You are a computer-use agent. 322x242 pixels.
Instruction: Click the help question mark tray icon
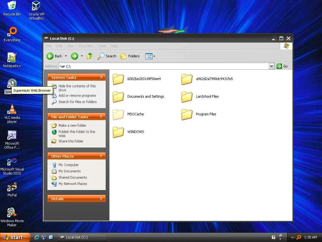(273, 237)
